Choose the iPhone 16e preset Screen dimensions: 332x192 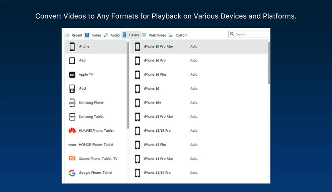pos(152,103)
